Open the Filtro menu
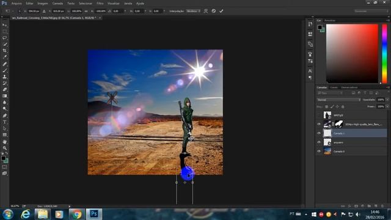The height and width of the screenshot is (220, 391). pyautogui.click(x=100, y=4)
